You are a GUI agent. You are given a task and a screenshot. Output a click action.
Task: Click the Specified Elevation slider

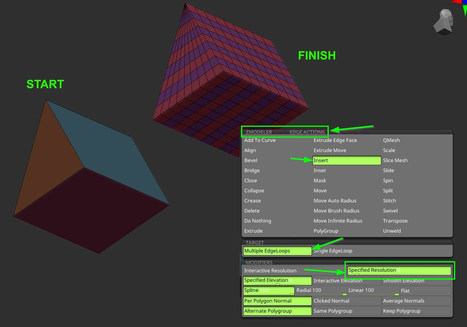click(x=277, y=281)
